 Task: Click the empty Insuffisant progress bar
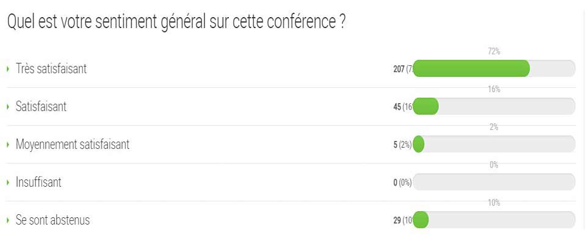pyautogui.click(x=494, y=182)
